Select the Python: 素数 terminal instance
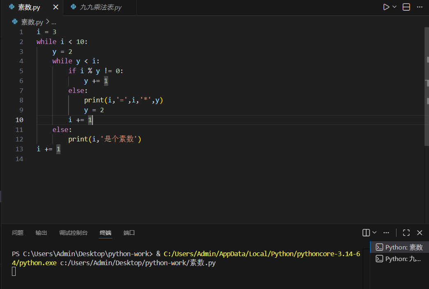This screenshot has height=289, width=429. 399,247
